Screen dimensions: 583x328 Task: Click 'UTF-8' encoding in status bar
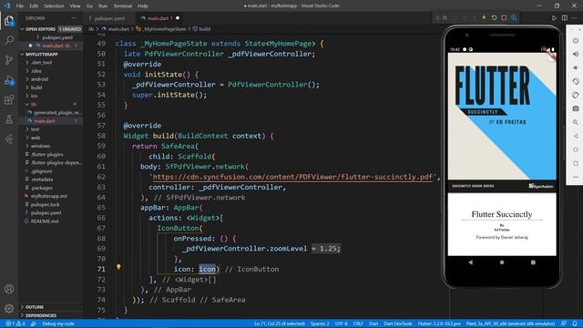(341, 323)
